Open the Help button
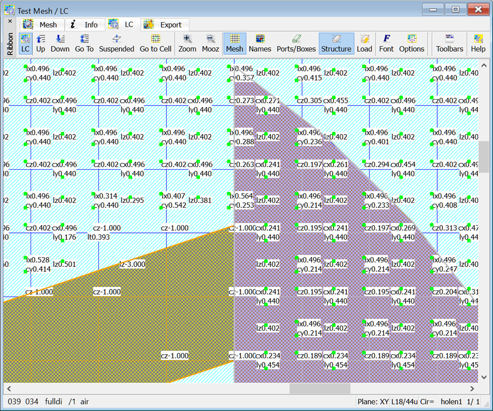The image size is (493, 411). 478,43
